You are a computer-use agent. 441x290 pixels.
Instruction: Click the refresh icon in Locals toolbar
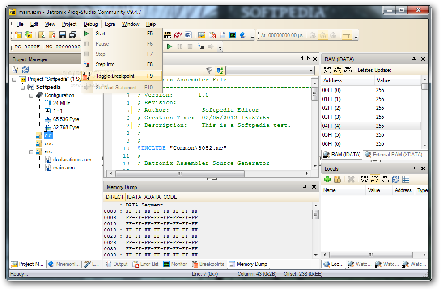pos(395,179)
